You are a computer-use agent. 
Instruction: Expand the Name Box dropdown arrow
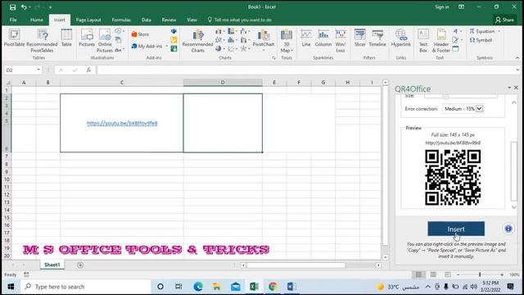[x=38, y=70]
